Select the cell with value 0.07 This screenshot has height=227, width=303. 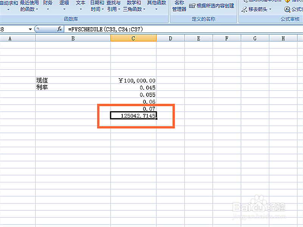click(x=133, y=109)
